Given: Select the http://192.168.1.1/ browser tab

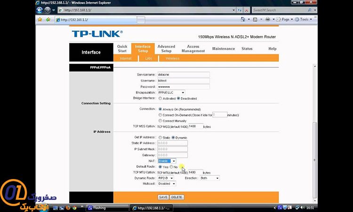Looking at the screenshot, I should (x=96, y=20).
